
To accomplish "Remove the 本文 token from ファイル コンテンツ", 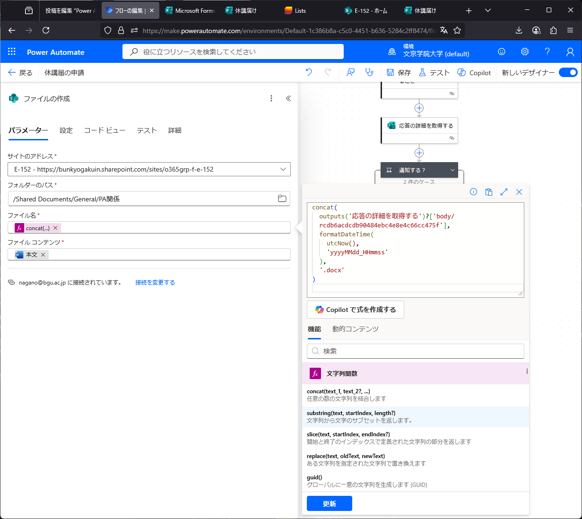I will pos(43,255).
